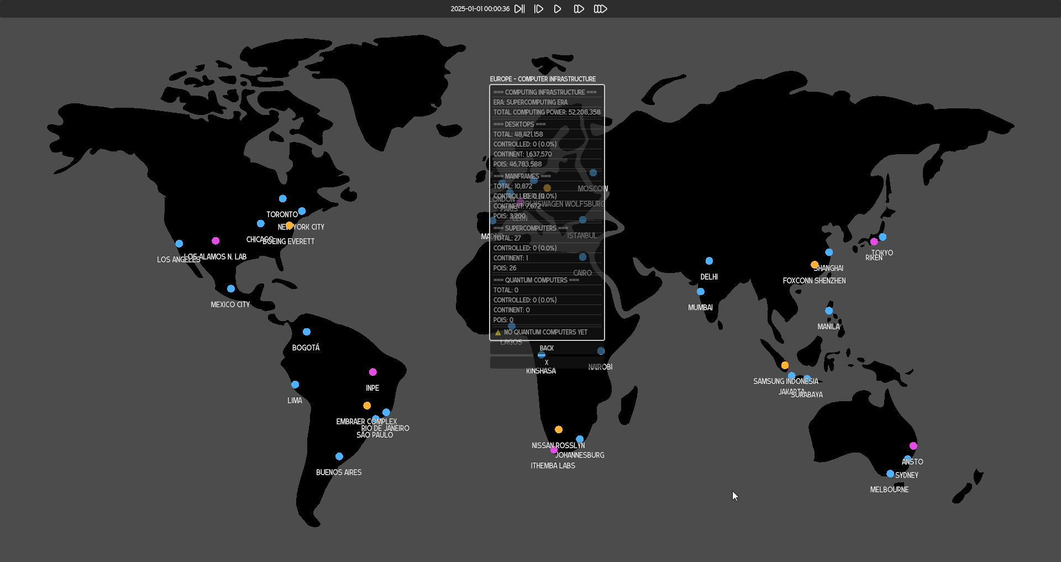Click the 'EUROPE - COMPUTER INFRASTRUCTURE' panel title
The height and width of the screenshot is (562, 1061).
pyautogui.click(x=543, y=79)
